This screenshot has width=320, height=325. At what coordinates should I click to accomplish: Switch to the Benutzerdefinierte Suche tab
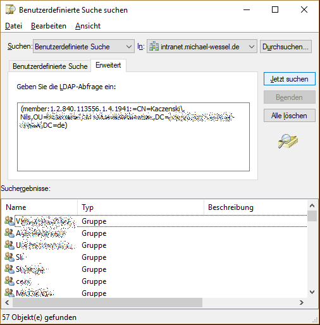point(50,66)
